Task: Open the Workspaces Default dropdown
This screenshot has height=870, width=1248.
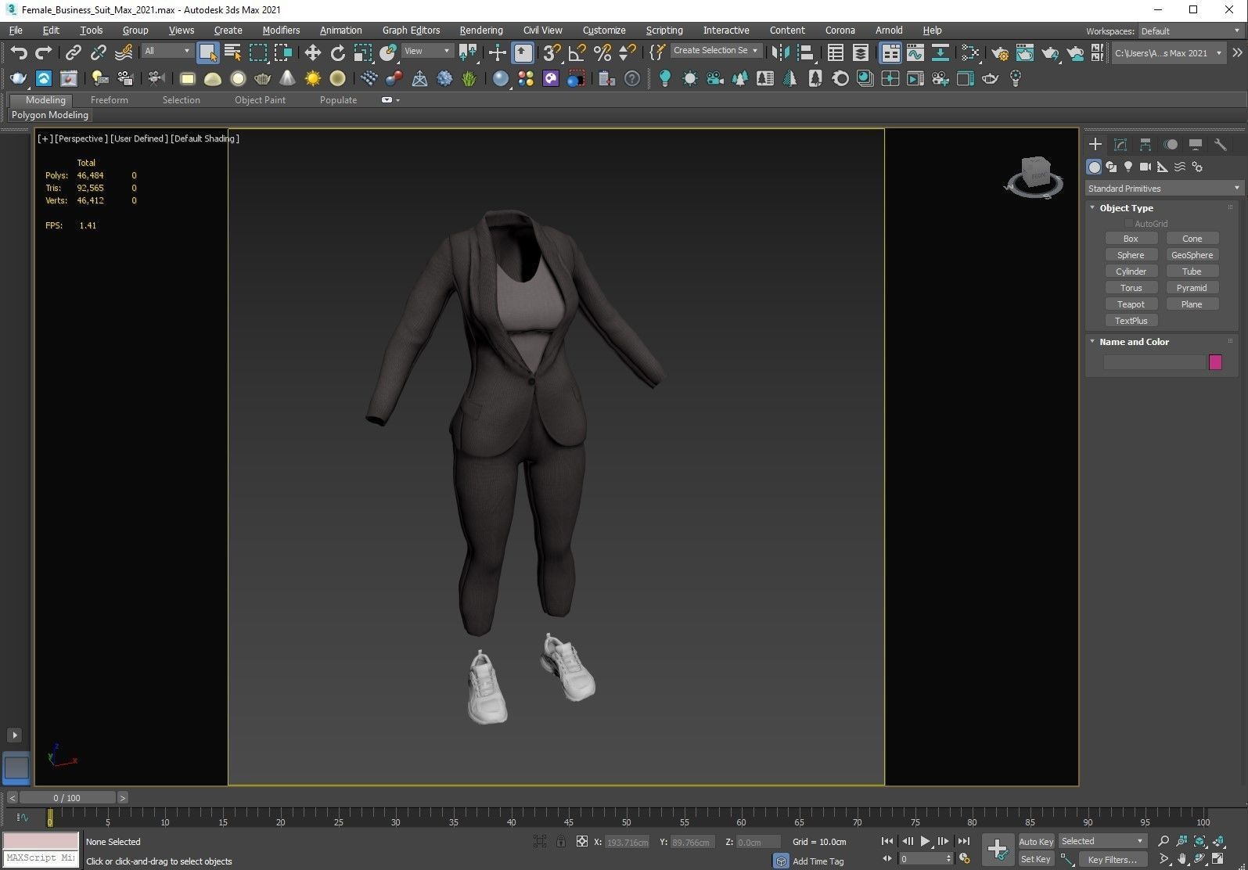Action: point(1190,31)
